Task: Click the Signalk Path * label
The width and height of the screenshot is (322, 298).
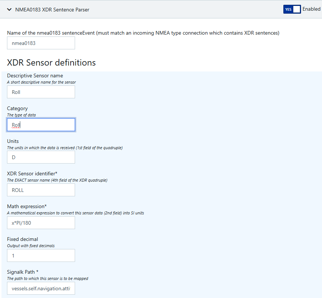Action: pos(23,272)
